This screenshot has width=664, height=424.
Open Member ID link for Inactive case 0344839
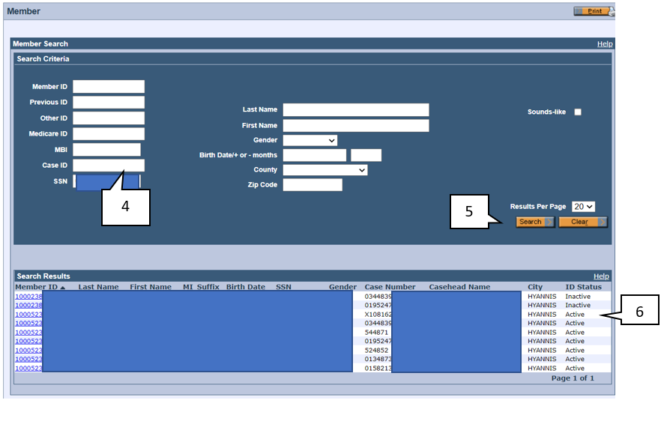tap(28, 297)
